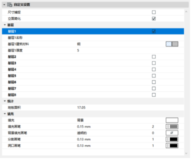The height and width of the screenshot is (159, 191).
Task: Select the 填充 value 背景
Action: [x=80, y=120]
